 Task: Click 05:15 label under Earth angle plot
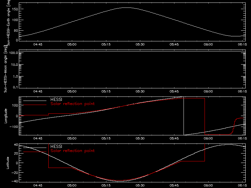pyautogui.click(x=106, y=44)
